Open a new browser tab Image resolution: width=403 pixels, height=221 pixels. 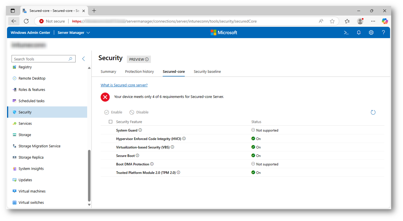[94, 11]
